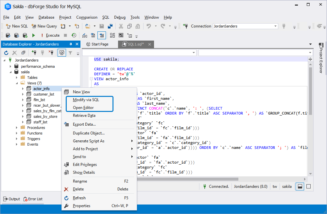The width and height of the screenshot is (327, 214).
Task: Expand the Procedures folder
Action: point(17,128)
